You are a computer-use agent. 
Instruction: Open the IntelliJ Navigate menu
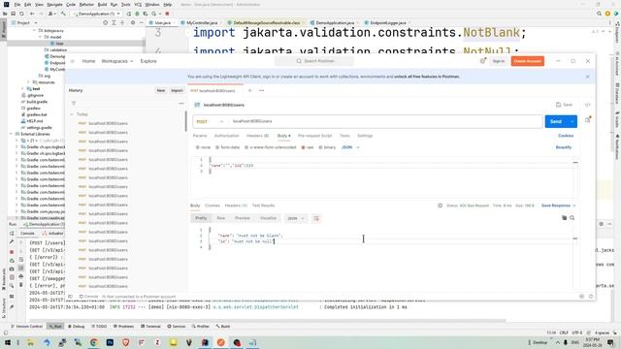click(x=54, y=4)
